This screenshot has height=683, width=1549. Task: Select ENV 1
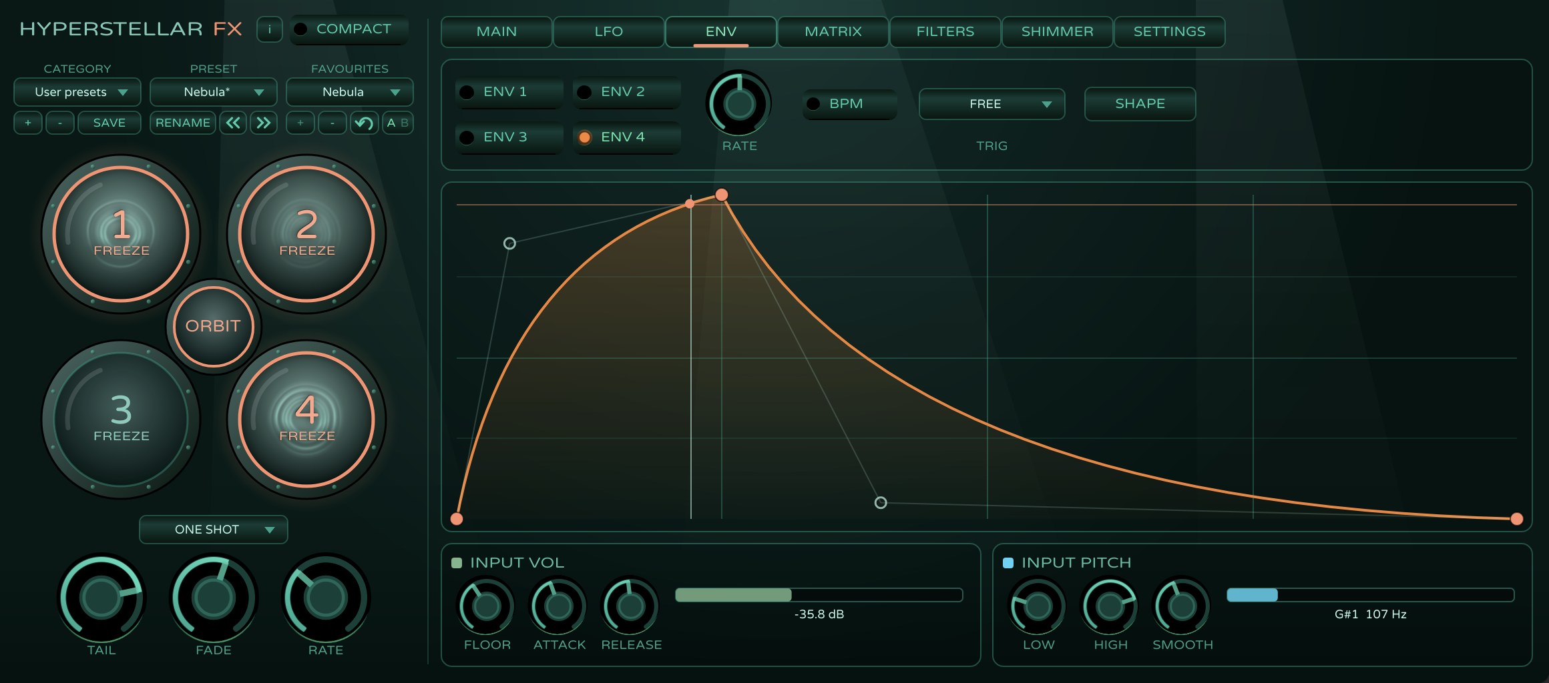[509, 92]
